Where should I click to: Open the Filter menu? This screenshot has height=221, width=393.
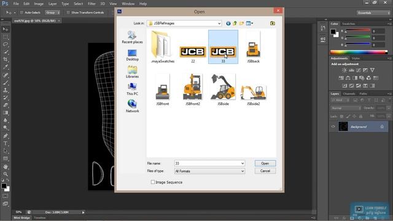(x=91, y=4)
